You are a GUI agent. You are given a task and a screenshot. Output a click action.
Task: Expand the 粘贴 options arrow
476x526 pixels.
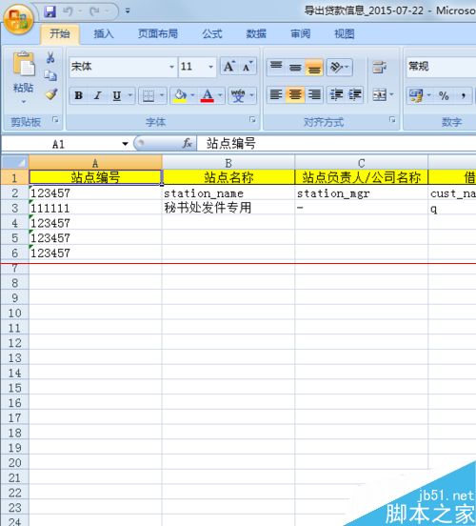point(24,101)
